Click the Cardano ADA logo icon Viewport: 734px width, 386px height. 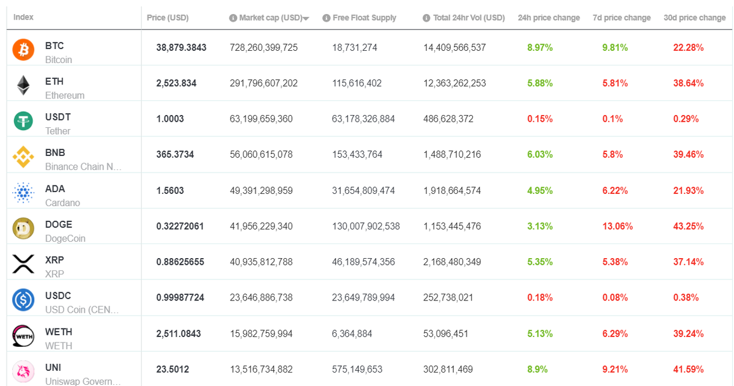pos(23,193)
